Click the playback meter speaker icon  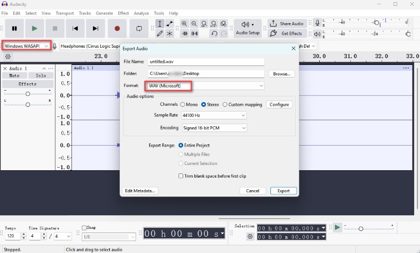click(318, 34)
